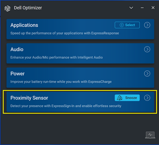Image resolution: width=159 pixels, height=145 pixels.
Task: Click the Dell Optimizer cube logo
Action: pos(8,9)
